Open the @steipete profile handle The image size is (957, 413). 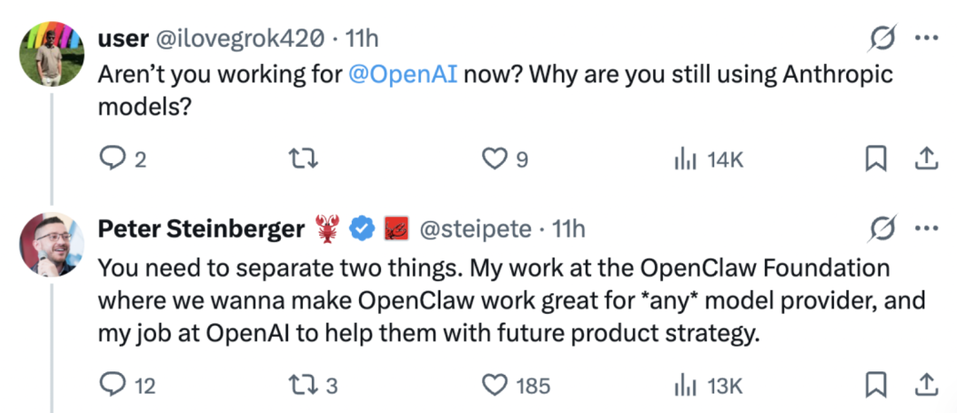point(474,230)
